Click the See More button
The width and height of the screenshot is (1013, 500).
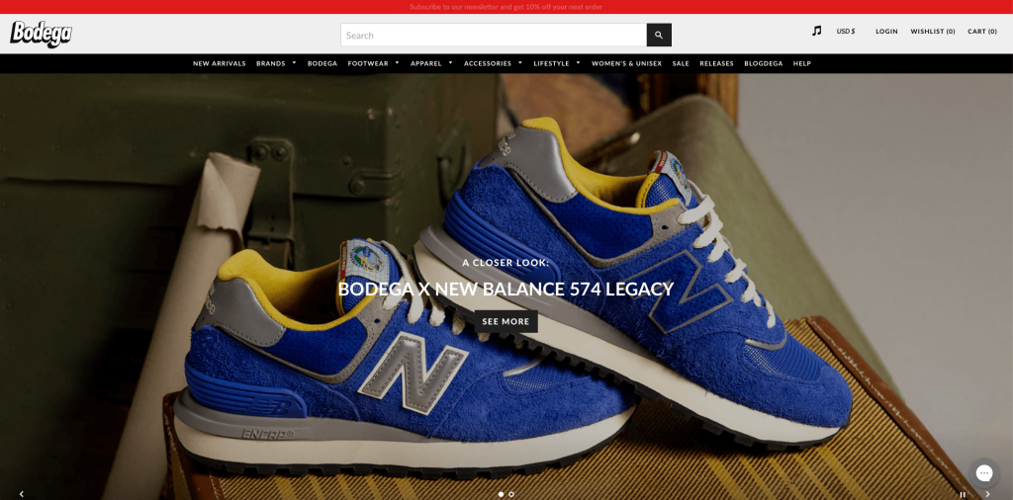click(506, 321)
